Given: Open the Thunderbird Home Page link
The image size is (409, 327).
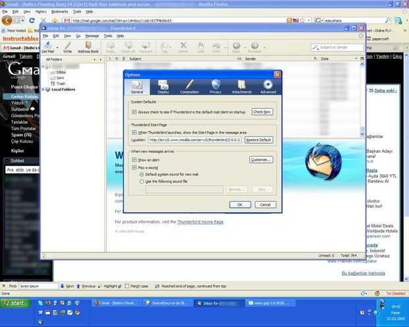Looking at the screenshot, I should [x=201, y=222].
